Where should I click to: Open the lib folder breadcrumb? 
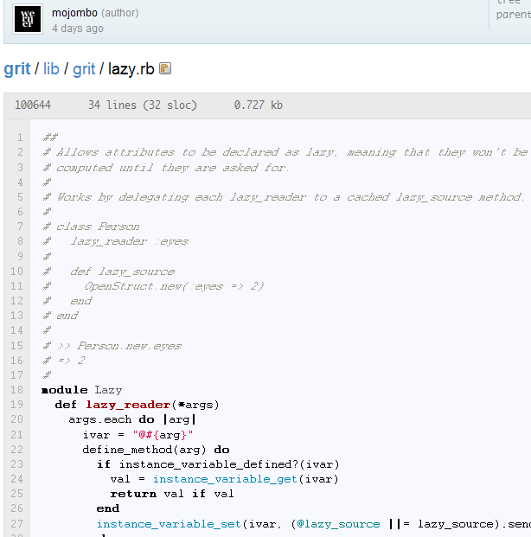pos(51,69)
